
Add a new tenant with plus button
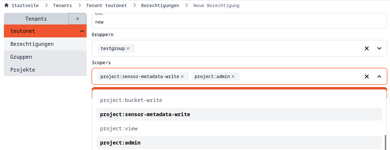click(78, 19)
